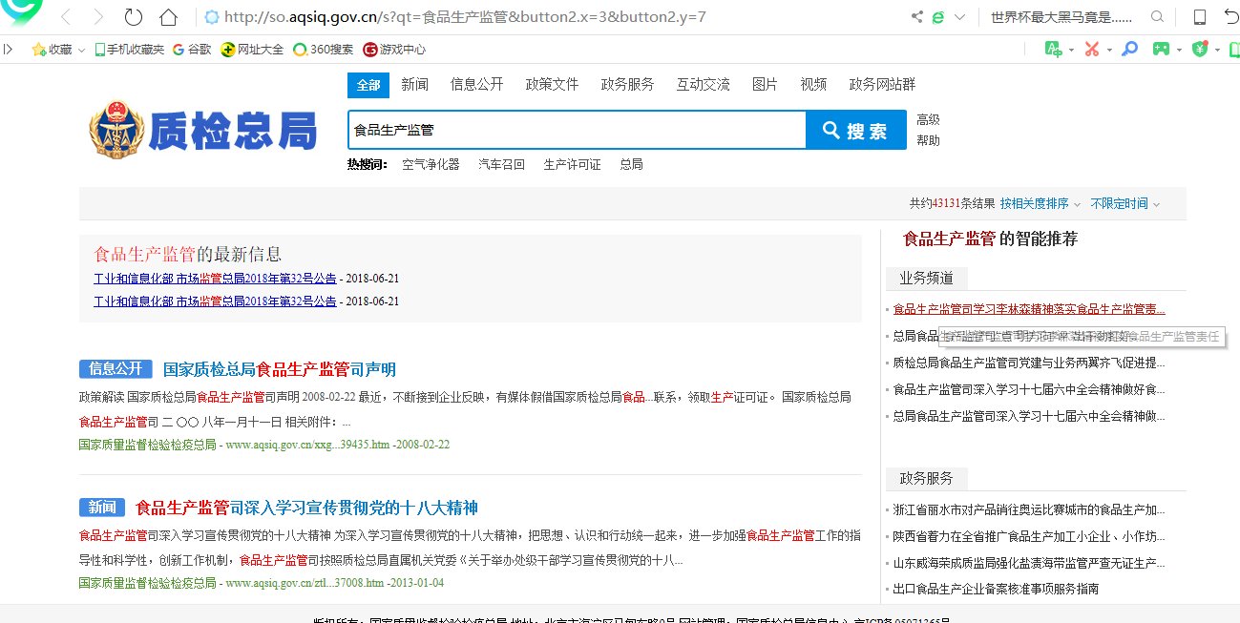Screen dimensions: 1240x623
Task: Click the phone-shaped mobile view icon
Action: pyautogui.click(x=1200, y=16)
